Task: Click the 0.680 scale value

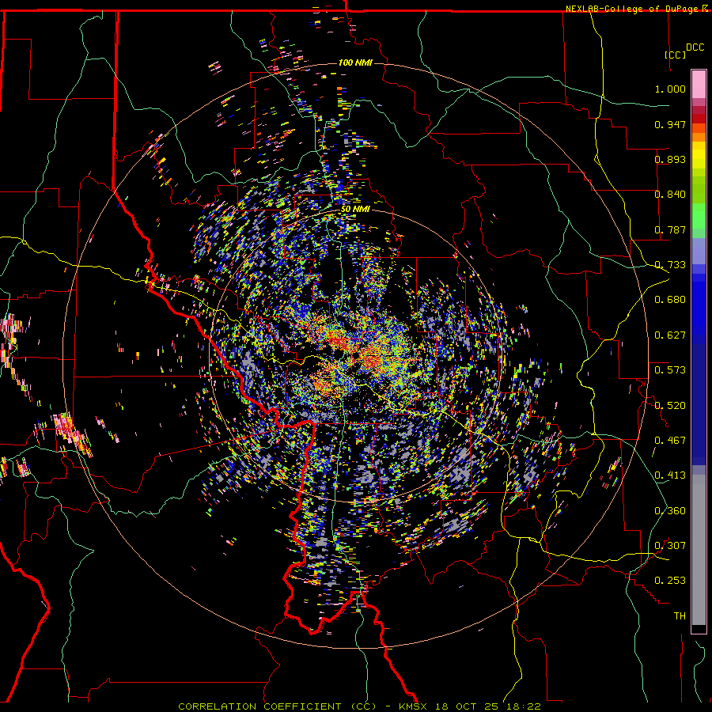Action: click(670, 300)
